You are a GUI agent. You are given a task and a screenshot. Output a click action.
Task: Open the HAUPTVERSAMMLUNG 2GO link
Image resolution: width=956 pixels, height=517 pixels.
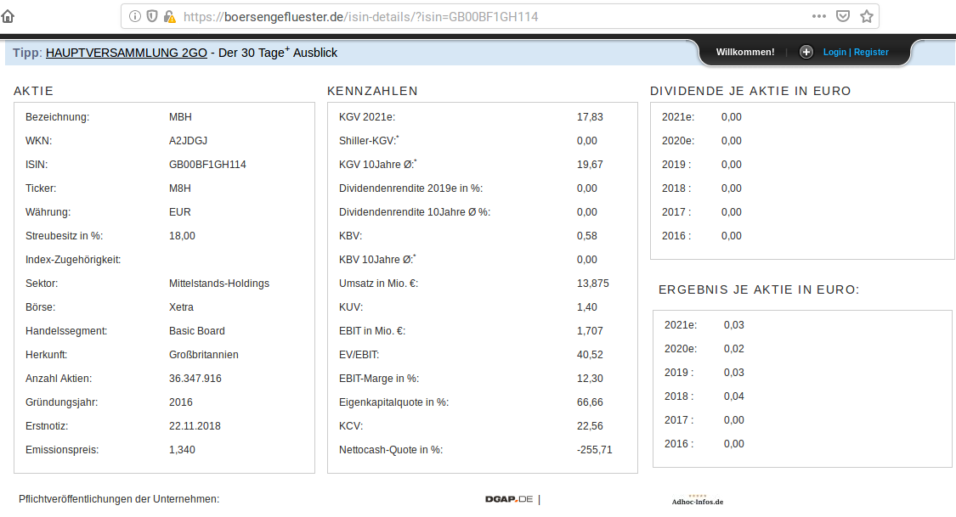pos(127,52)
